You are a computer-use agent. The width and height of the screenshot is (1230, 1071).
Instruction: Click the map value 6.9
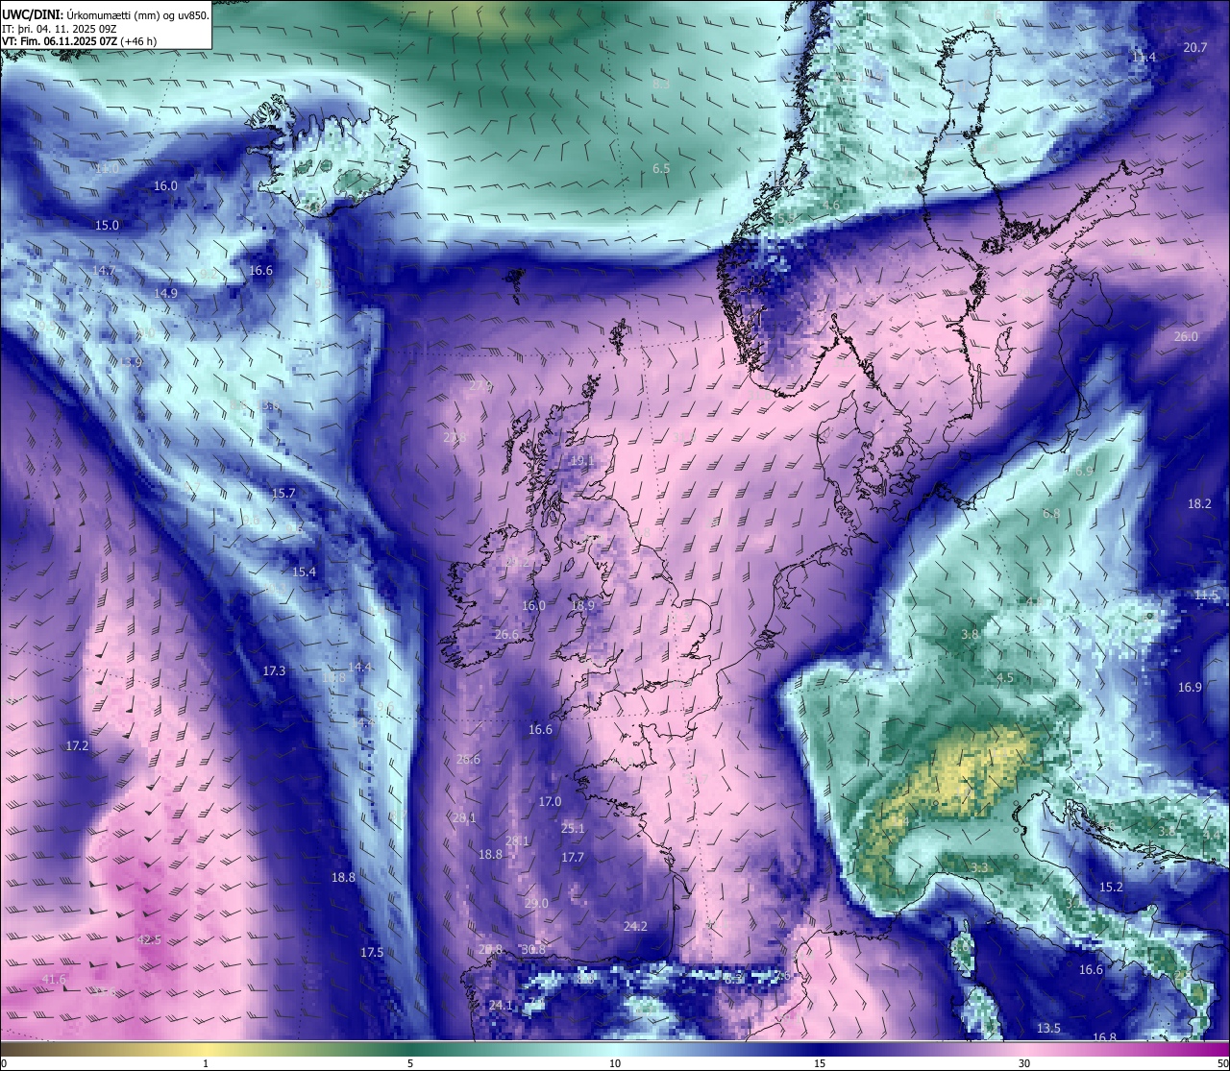coord(1084,472)
